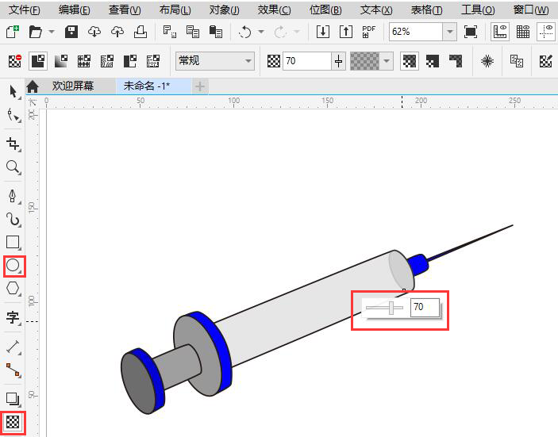
Task: Create a new document with the New icon
Action: pyautogui.click(x=13, y=32)
